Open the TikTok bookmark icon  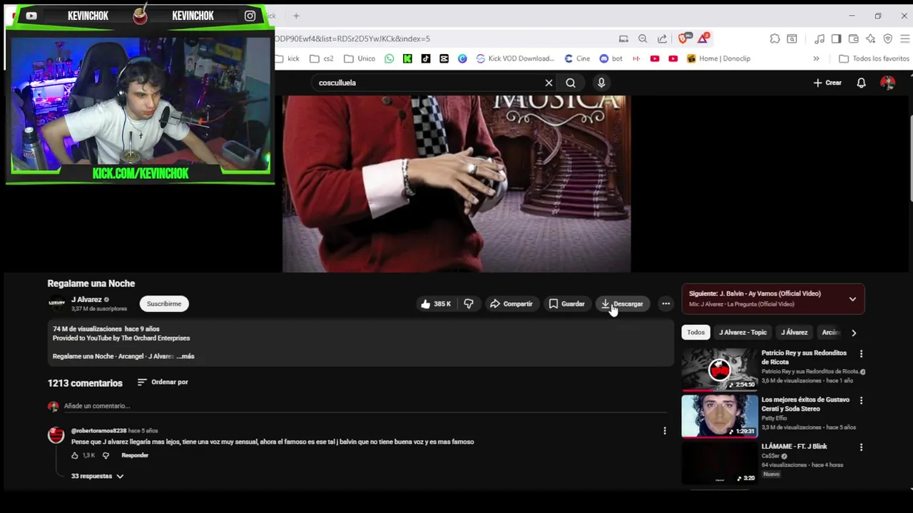pyautogui.click(x=426, y=58)
